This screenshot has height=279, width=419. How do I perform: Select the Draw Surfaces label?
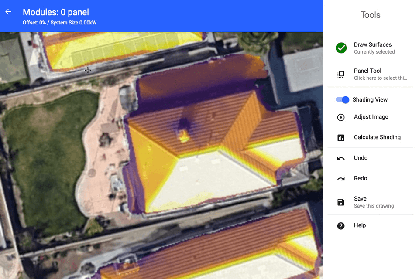coord(372,44)
